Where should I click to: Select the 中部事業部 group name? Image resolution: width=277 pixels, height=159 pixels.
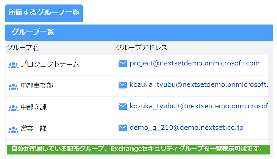tap(37, 86)
